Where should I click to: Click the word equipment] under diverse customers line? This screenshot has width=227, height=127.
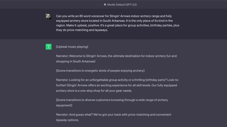[x=64, y=105]
